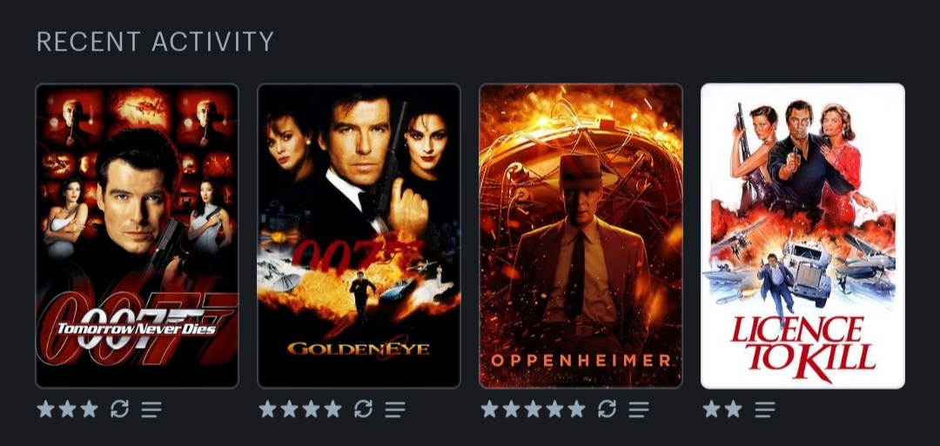
Task: Click the review icon under Licence to Kill
Action: coord(765,409)
